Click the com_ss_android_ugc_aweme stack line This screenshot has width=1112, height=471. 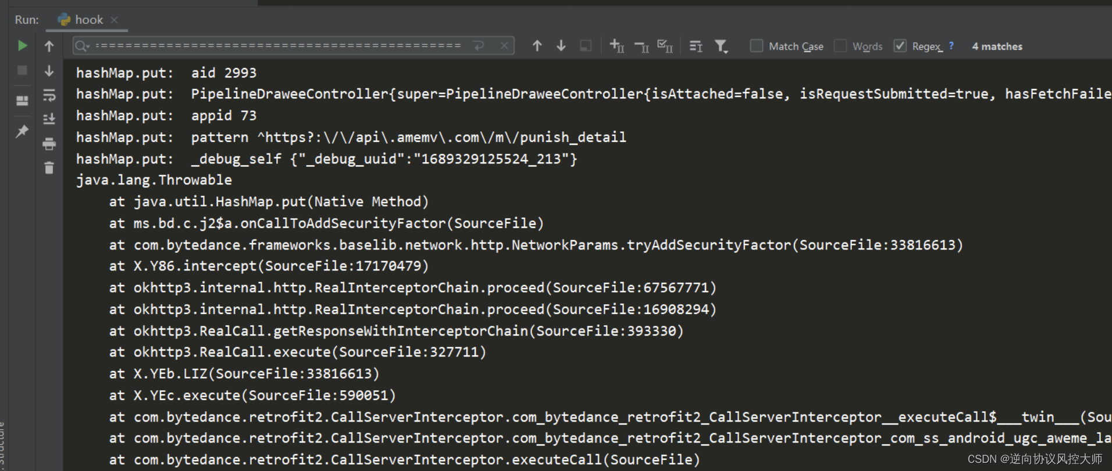tap(610, 438)
